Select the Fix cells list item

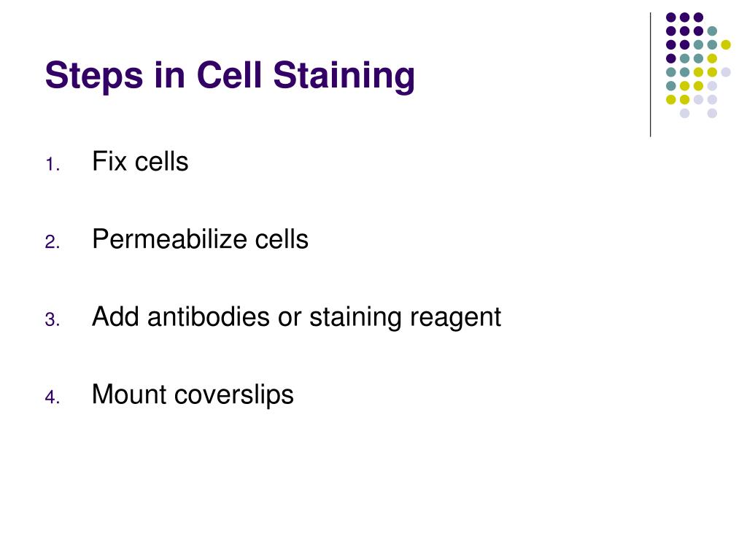click(140, 161)
